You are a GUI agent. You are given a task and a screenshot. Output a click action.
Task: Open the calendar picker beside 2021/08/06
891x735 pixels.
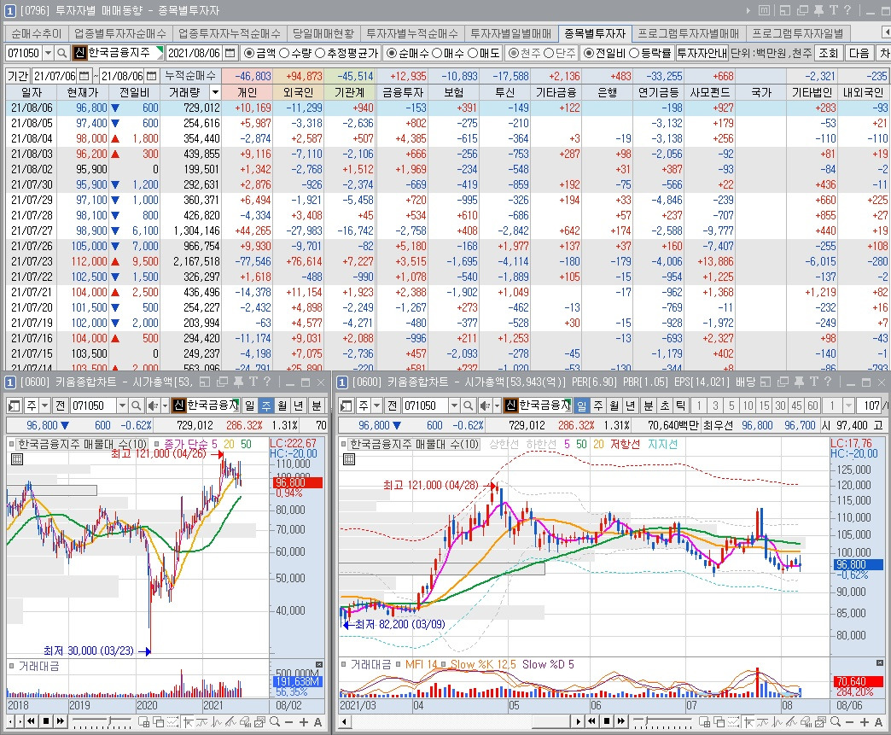(x=230, y=53)
